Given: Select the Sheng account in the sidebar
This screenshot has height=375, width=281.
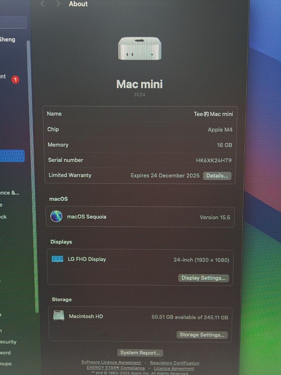Looking at the screenshot, I should (x=7, y=40).
